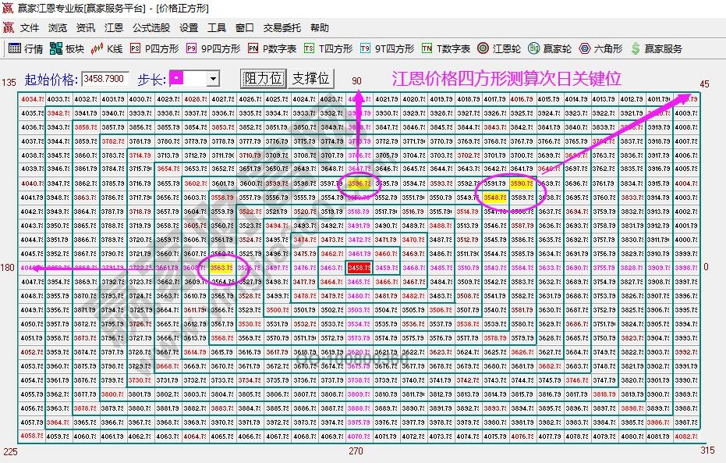The width and height of the screenshot is (726, 463).
Task: Click the 支撑位 (support) button
Action: (x=312, y=78)
